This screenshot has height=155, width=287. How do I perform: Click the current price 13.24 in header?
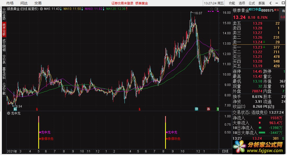(239, 17)
